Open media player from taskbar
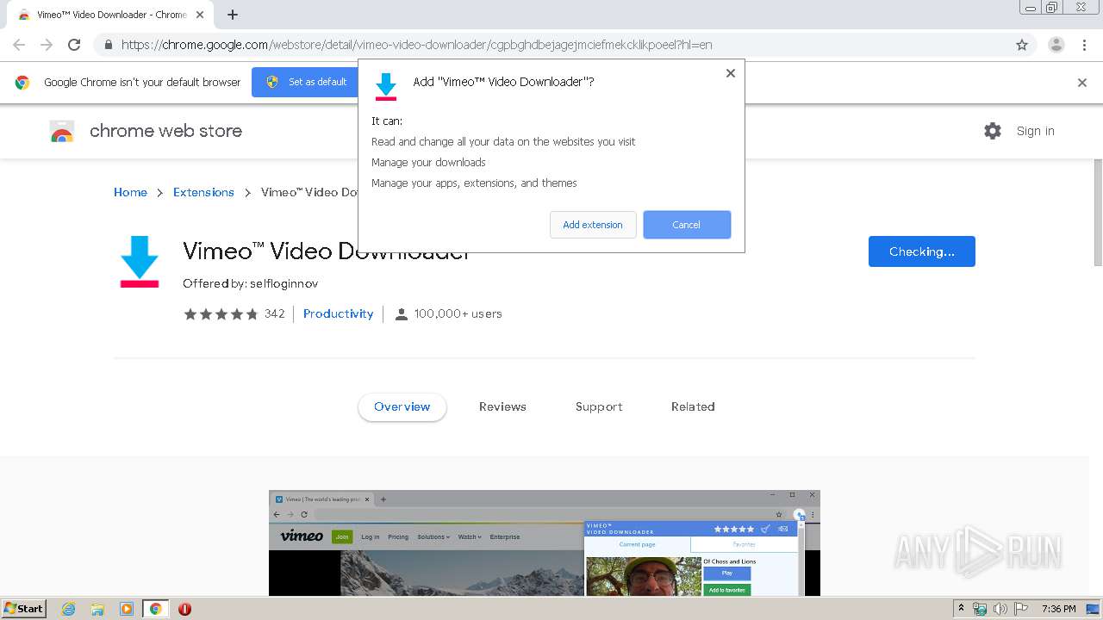 pyautogui.click(x=127, y=609)
